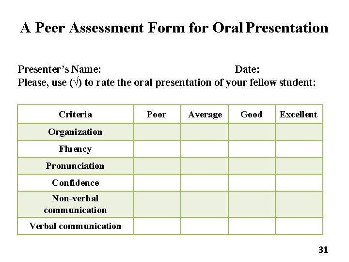Mark the Good cell for Pronunciation
Image resolution: width=349 pixels, height=262 pixels.
[x=252, y=166]
